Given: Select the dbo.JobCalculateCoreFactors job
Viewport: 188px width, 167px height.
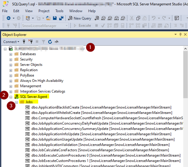Looking at the screenshot, I should (x=100, y=150).
